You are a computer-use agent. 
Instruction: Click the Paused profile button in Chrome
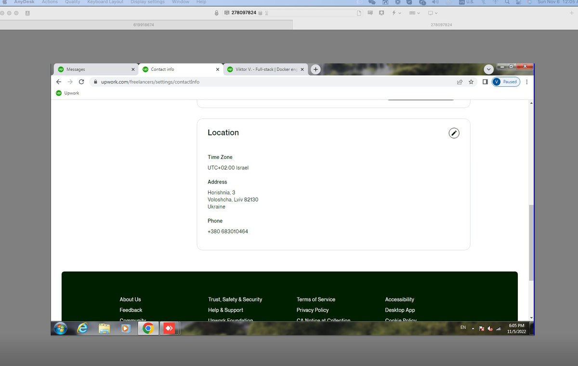505,82
